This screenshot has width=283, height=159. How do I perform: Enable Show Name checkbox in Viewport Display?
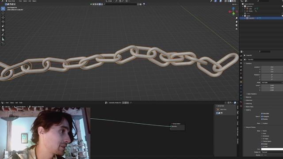point(262,131)
